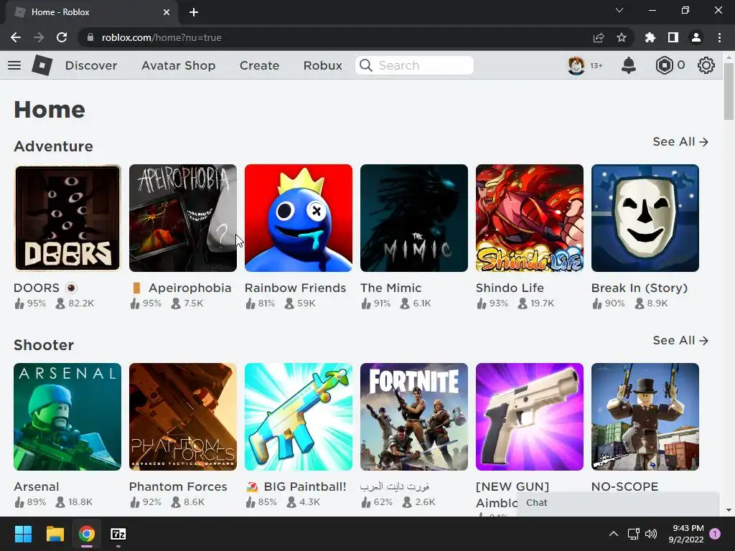Click the Phantom Forces title link
This screenshot has width=735, height=551.
point(178,486)
